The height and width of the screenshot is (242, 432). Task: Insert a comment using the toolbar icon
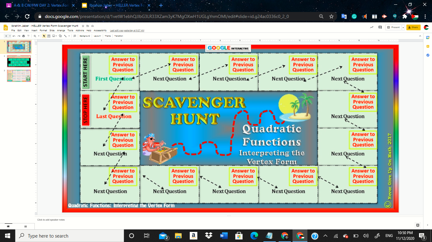75,36
